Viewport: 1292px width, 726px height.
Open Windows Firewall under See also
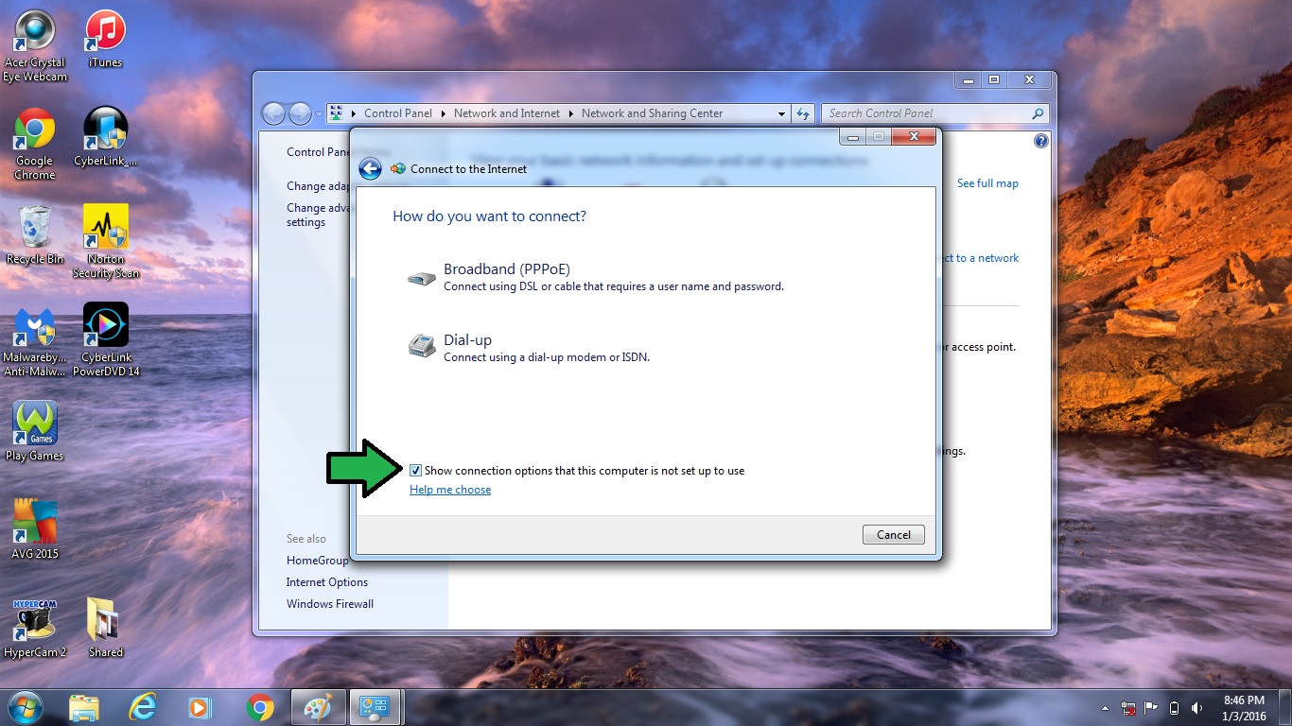(330, 604)
